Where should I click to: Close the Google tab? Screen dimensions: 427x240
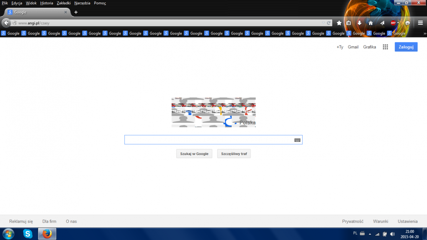pyautogui.click(x=65, y=12)
